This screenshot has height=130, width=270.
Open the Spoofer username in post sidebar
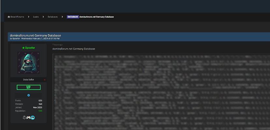click(x=30, y=48)
